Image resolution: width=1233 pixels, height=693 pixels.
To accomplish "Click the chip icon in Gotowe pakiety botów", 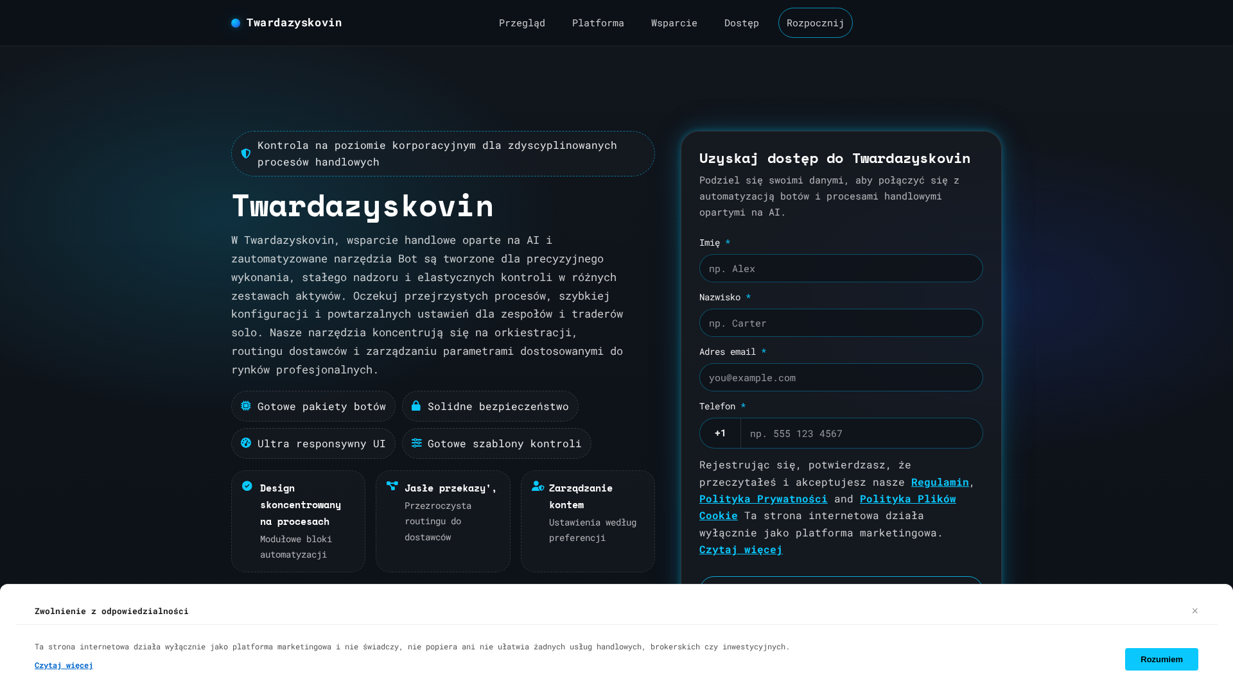I will pos(246,406).
